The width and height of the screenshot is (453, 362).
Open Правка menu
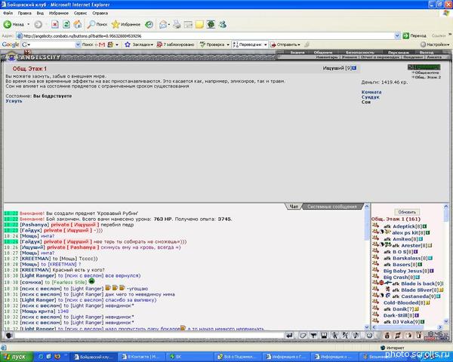tap(25, 13)
